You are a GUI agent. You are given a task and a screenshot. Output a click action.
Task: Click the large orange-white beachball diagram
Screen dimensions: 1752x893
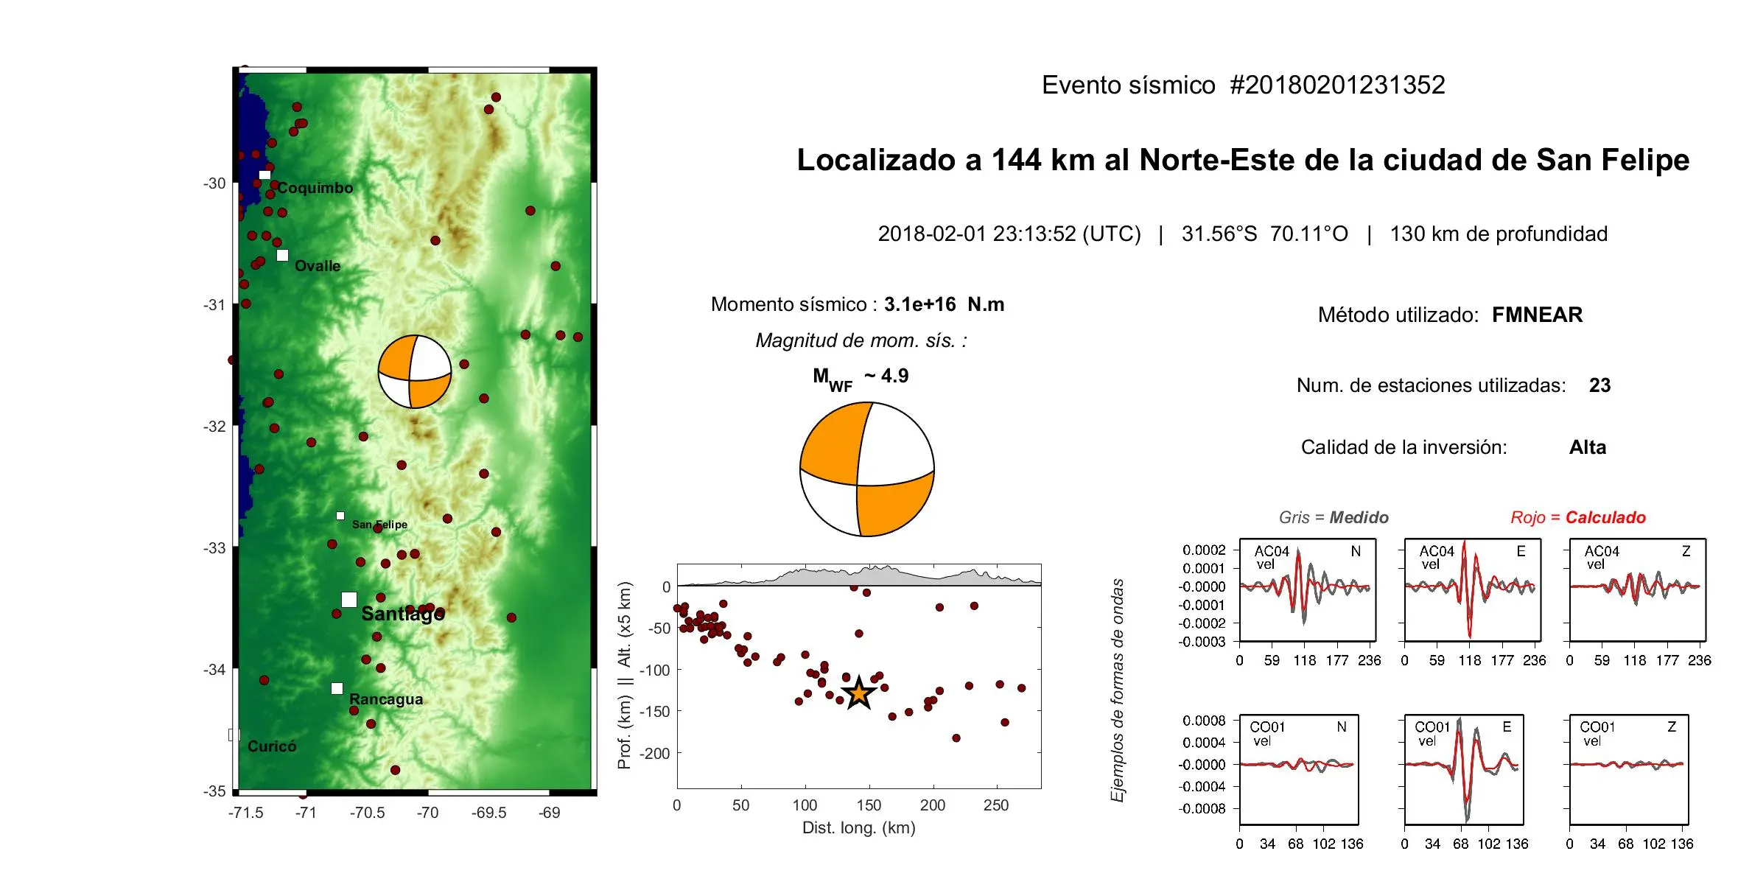867,469
